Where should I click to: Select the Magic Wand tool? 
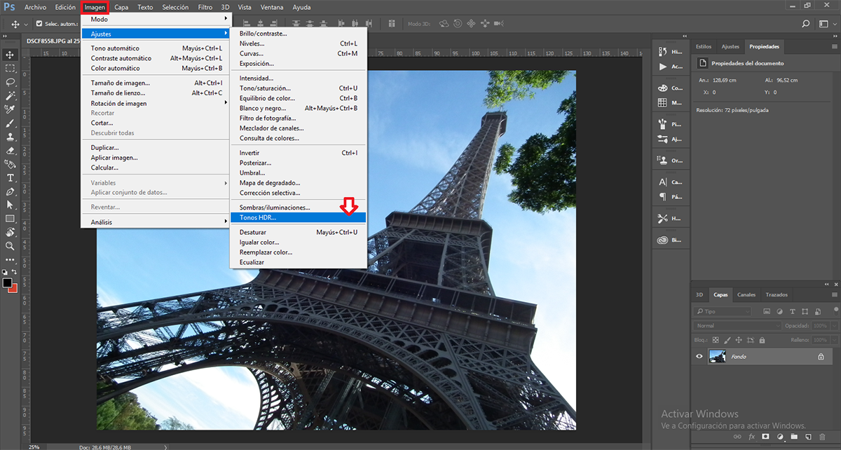11,95
